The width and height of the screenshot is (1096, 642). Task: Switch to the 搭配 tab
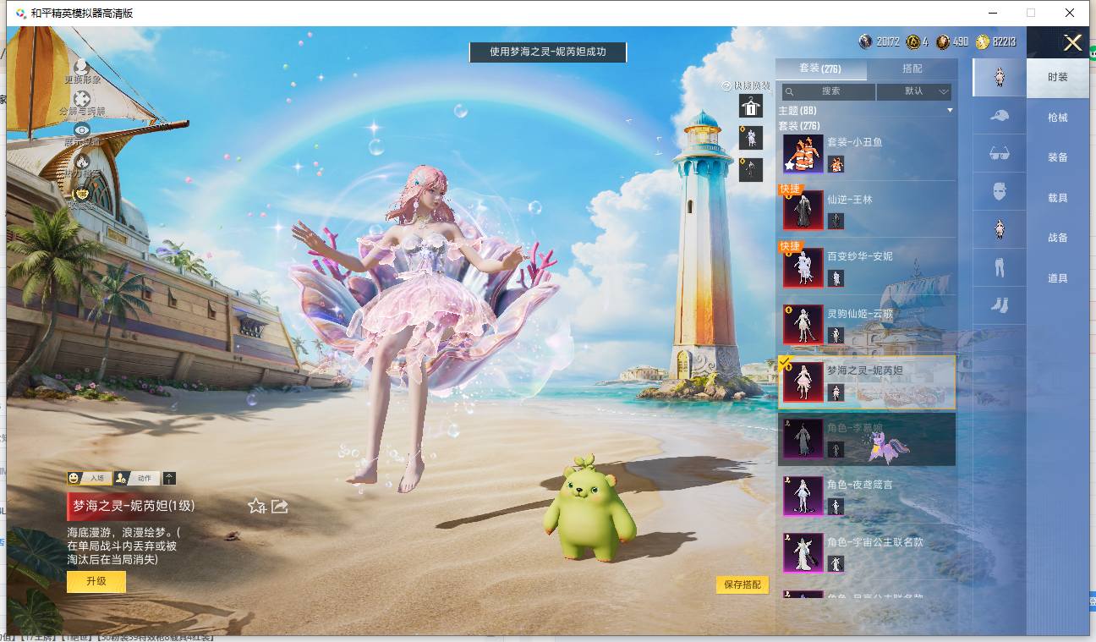912,69
